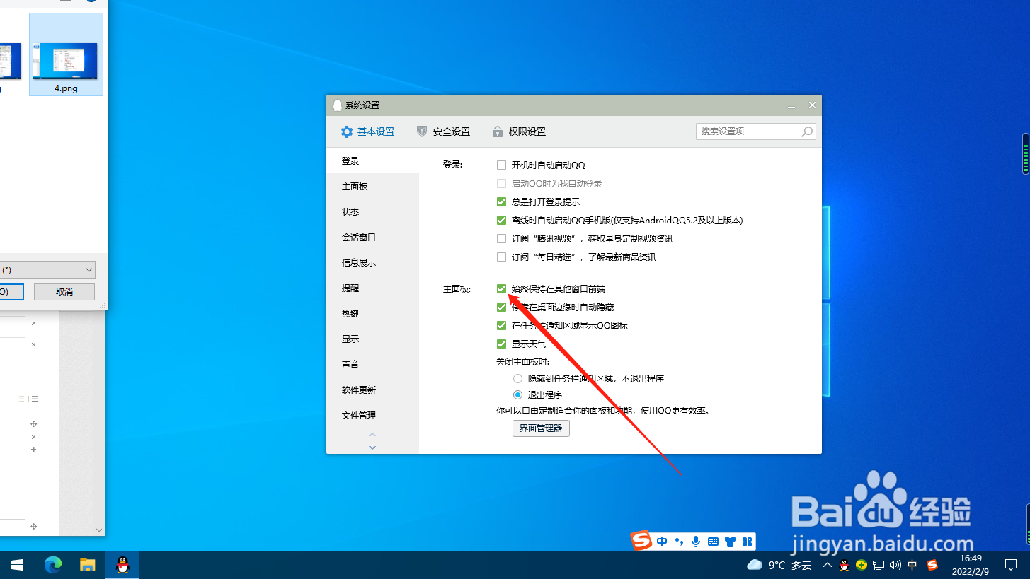Click the green 360 tray icon
This screenshot has width=1030, height=579.
tap(862, 565)
